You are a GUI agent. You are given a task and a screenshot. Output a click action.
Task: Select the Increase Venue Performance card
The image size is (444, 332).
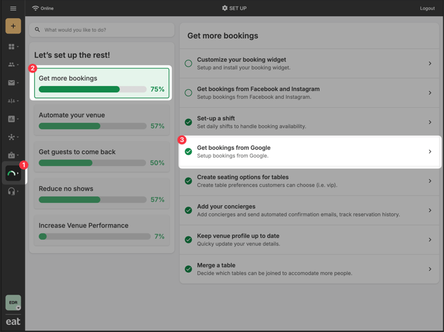[102, 231]
